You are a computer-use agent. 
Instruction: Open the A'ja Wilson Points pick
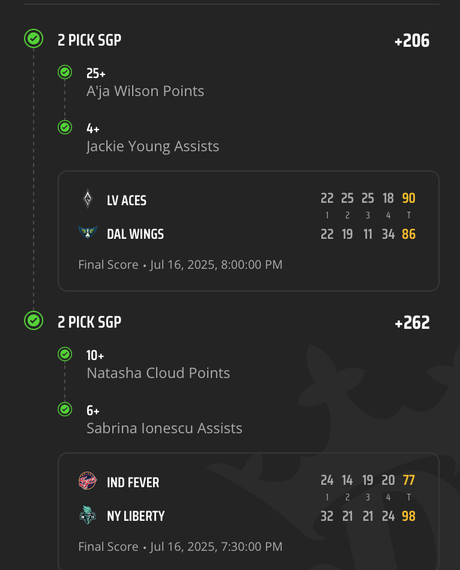pos(145,91)
